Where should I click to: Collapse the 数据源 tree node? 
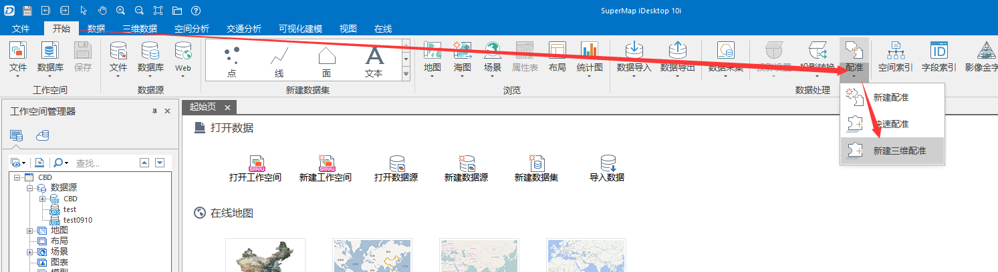[x=30, y=188]
